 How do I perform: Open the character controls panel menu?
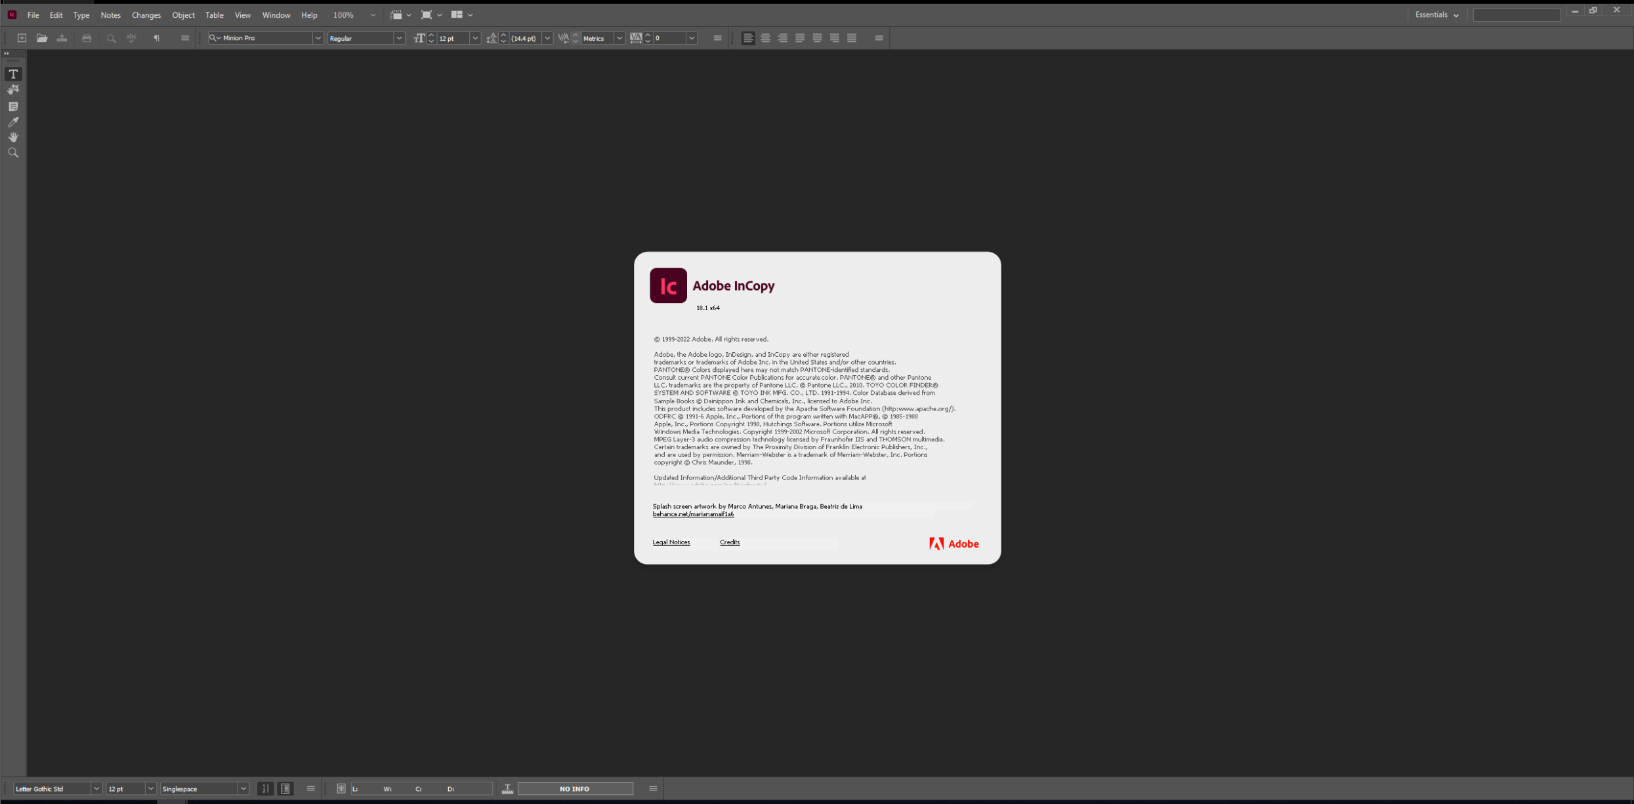point(717,38)
